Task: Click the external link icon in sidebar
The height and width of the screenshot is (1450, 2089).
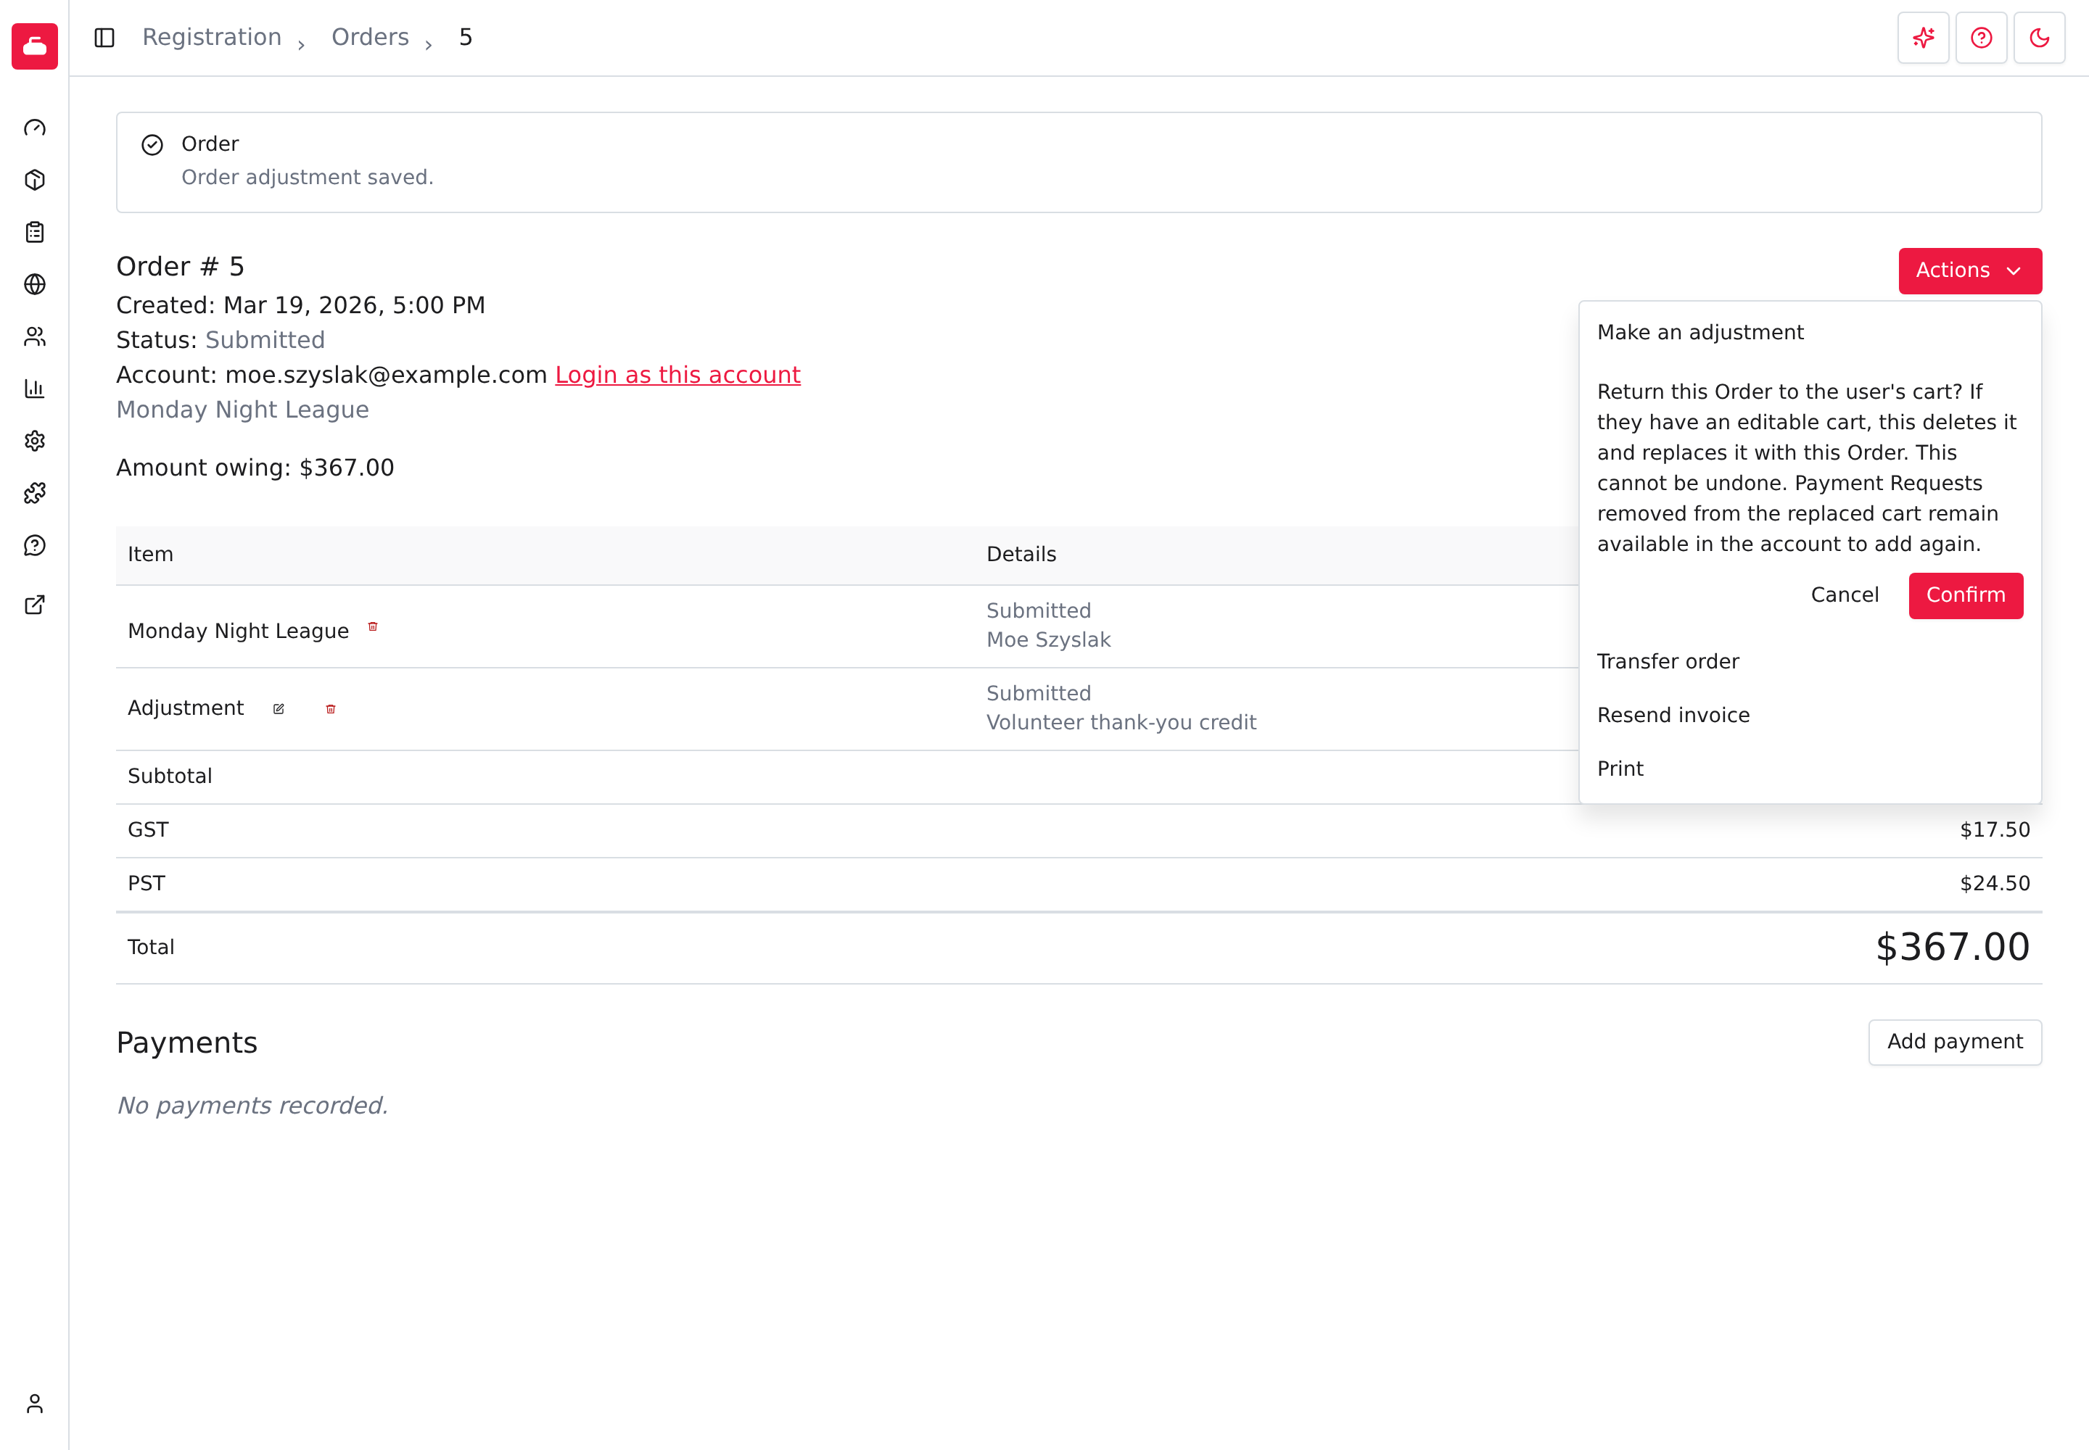Action: pos(35,605)
